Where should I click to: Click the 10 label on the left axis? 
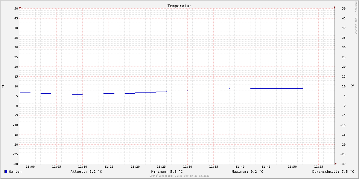[16, 86]
